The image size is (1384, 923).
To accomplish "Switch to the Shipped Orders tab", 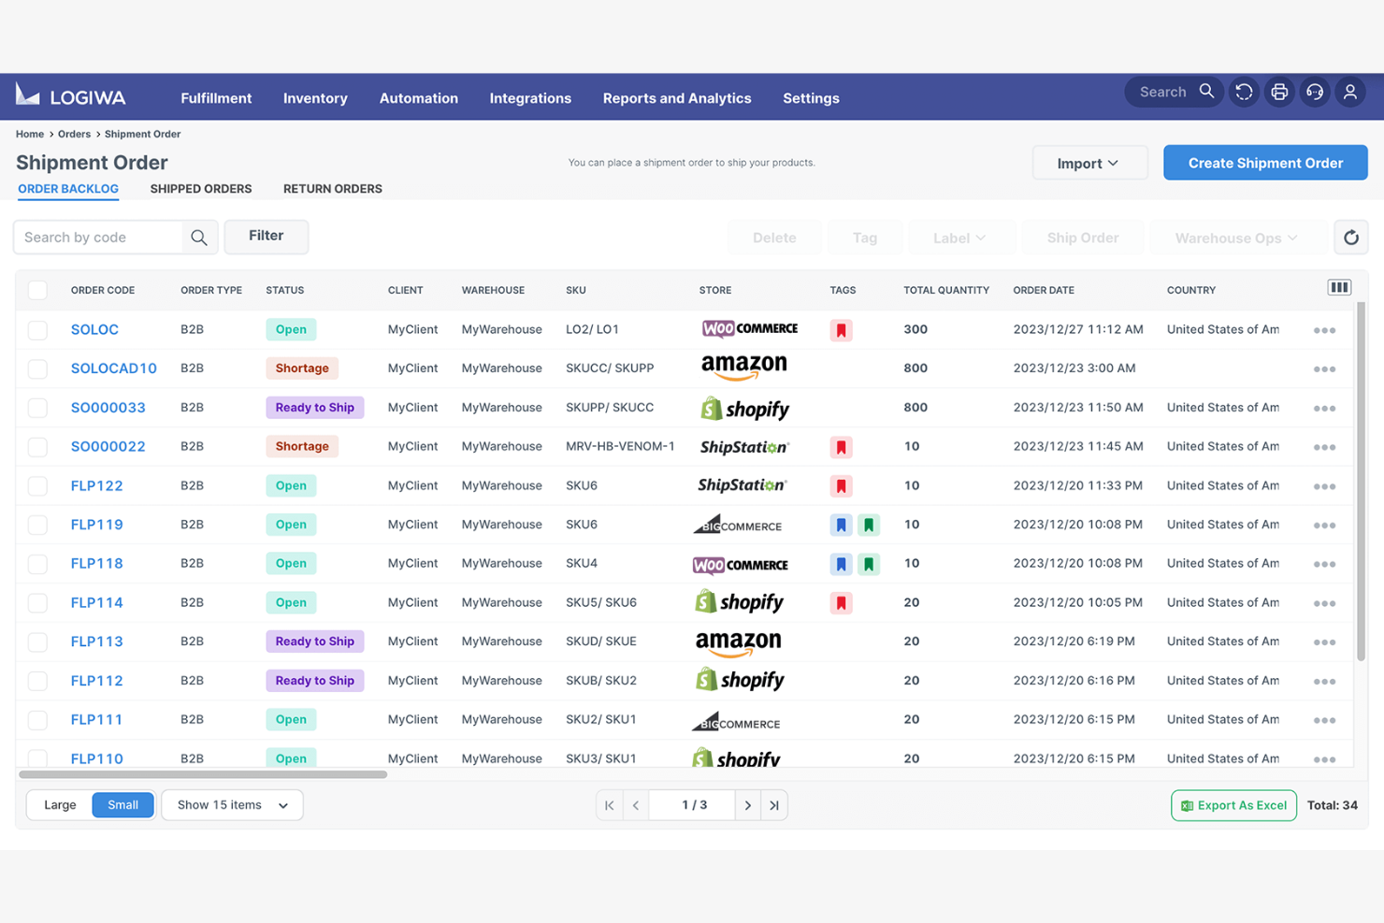I will click(x=200, y=188).
